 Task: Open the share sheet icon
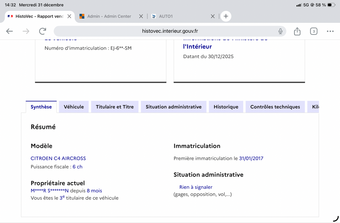point(297,31)
